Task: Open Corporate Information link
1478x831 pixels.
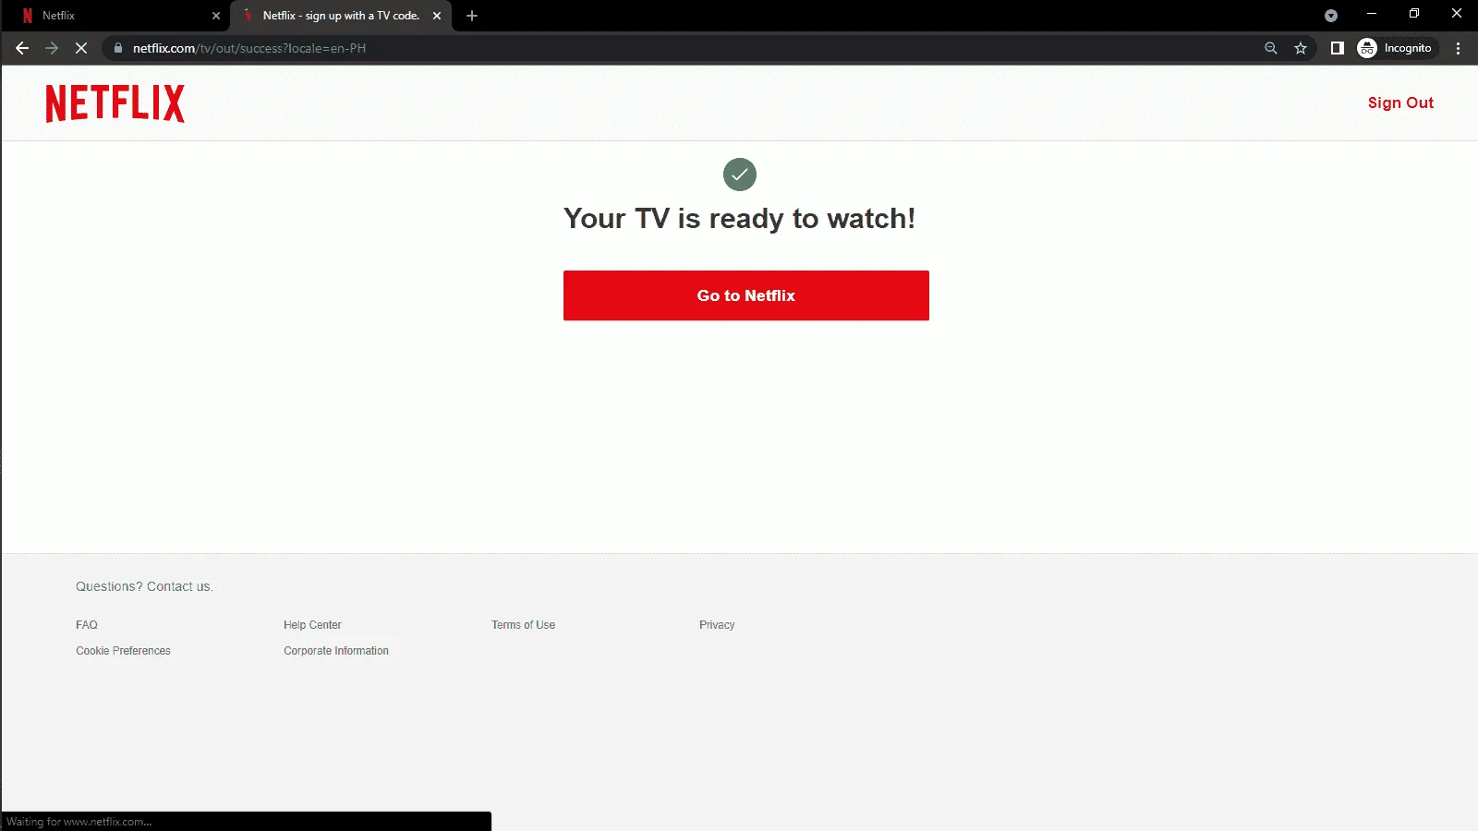Action: (x=336, y=651)
